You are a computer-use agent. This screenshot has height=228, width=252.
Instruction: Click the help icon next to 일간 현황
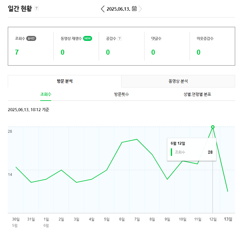[37, 8]
